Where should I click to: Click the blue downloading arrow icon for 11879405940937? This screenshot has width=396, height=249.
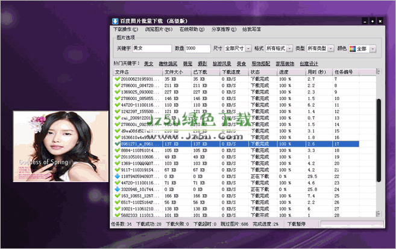[x=117, y=176]
